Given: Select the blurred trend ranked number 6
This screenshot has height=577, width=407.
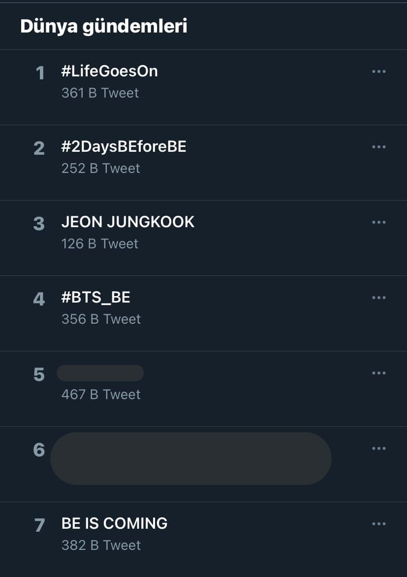Looking at the screenshot, I should [190, 459].
